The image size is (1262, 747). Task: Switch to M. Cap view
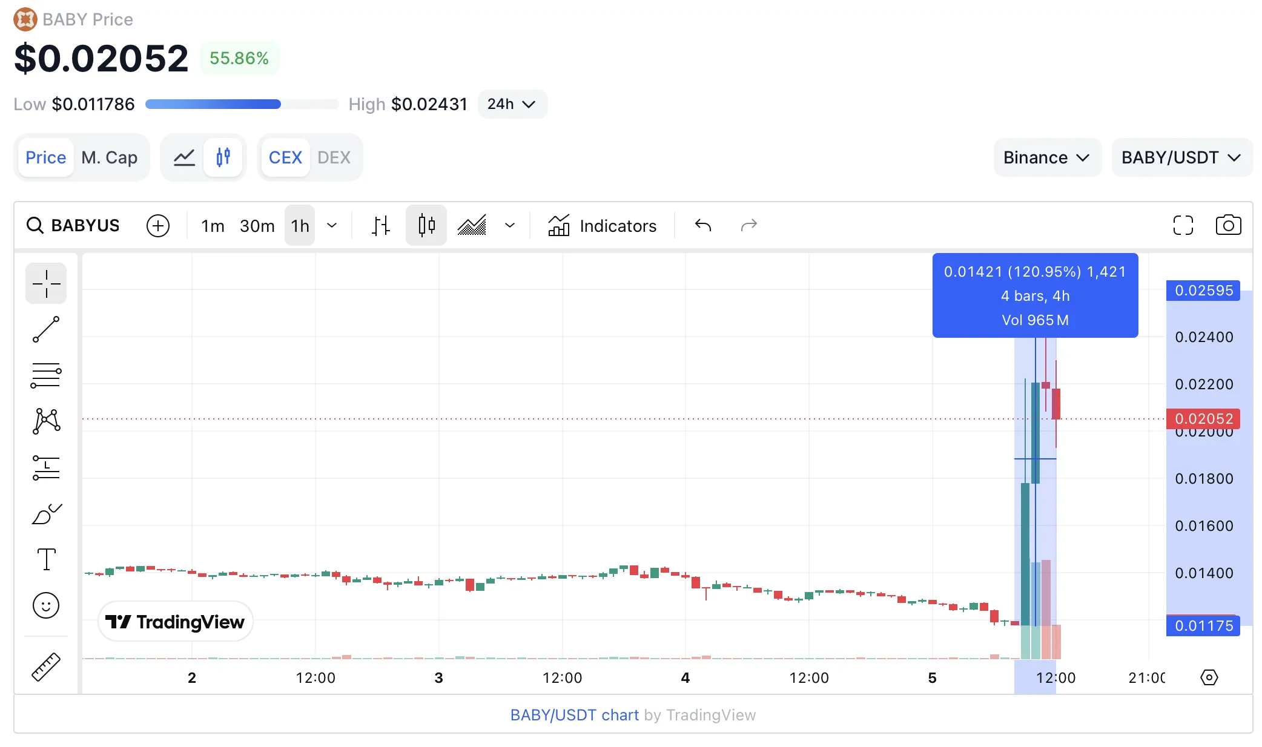110,157
